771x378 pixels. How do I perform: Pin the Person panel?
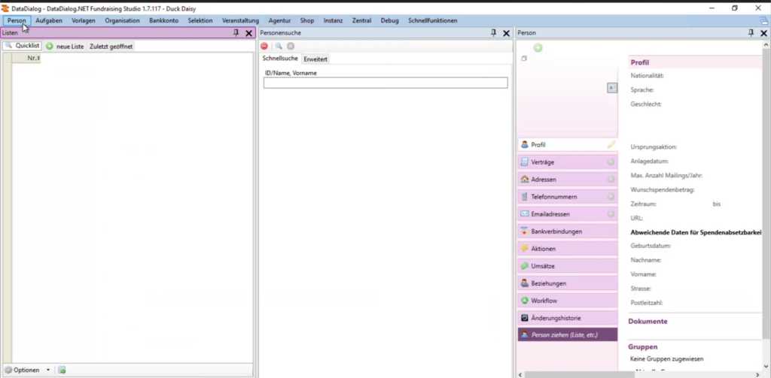coord(751,33)
